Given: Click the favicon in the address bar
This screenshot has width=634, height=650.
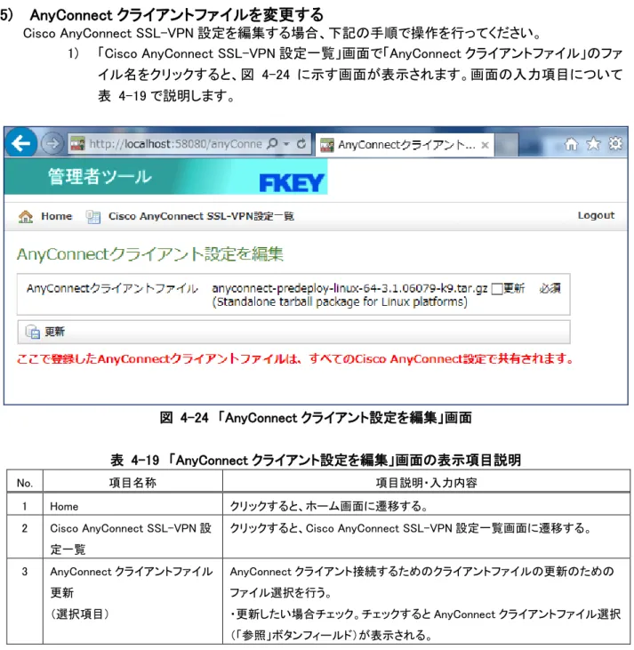Looking at the screenshot, I should [77, 144].
